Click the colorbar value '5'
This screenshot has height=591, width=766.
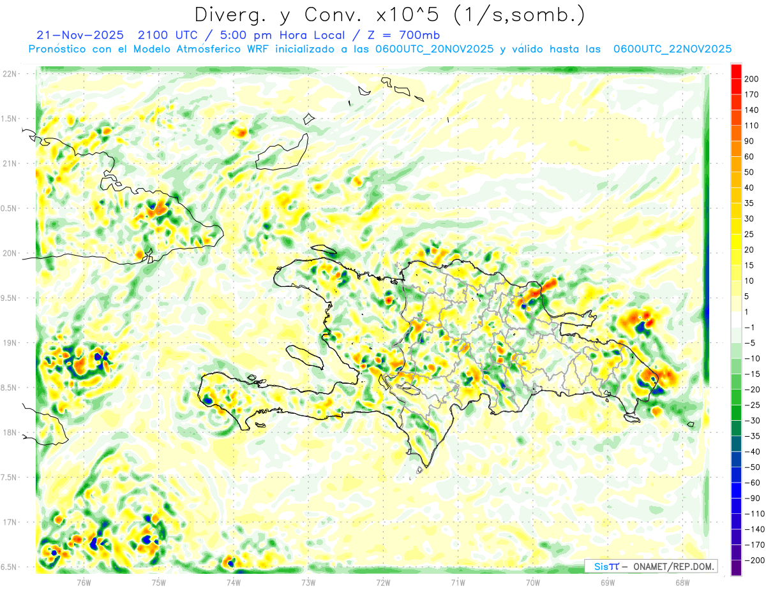(747, 296)
